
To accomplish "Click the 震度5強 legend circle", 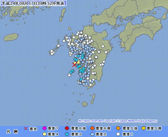I will tap(118, 128).
